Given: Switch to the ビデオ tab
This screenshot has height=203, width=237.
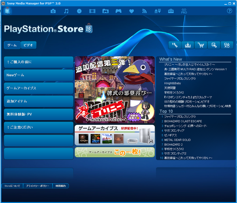Looking at the screenshot, I should click(28, 45).
